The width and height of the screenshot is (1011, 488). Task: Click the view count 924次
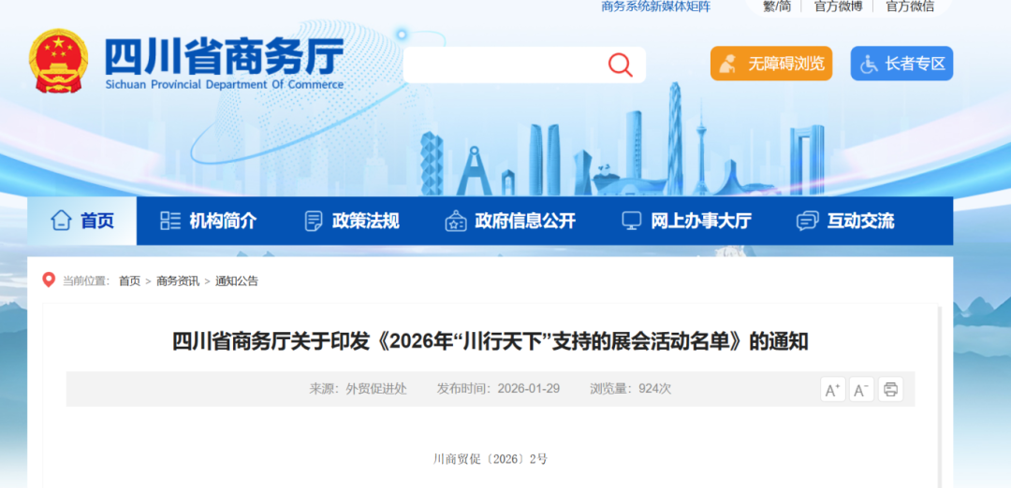(655, 389)
